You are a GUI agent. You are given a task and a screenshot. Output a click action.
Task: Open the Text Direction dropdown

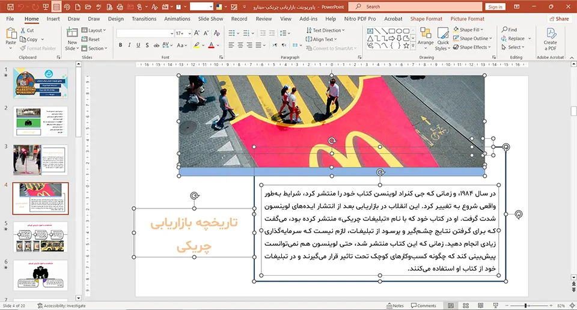tap(325, 30)
